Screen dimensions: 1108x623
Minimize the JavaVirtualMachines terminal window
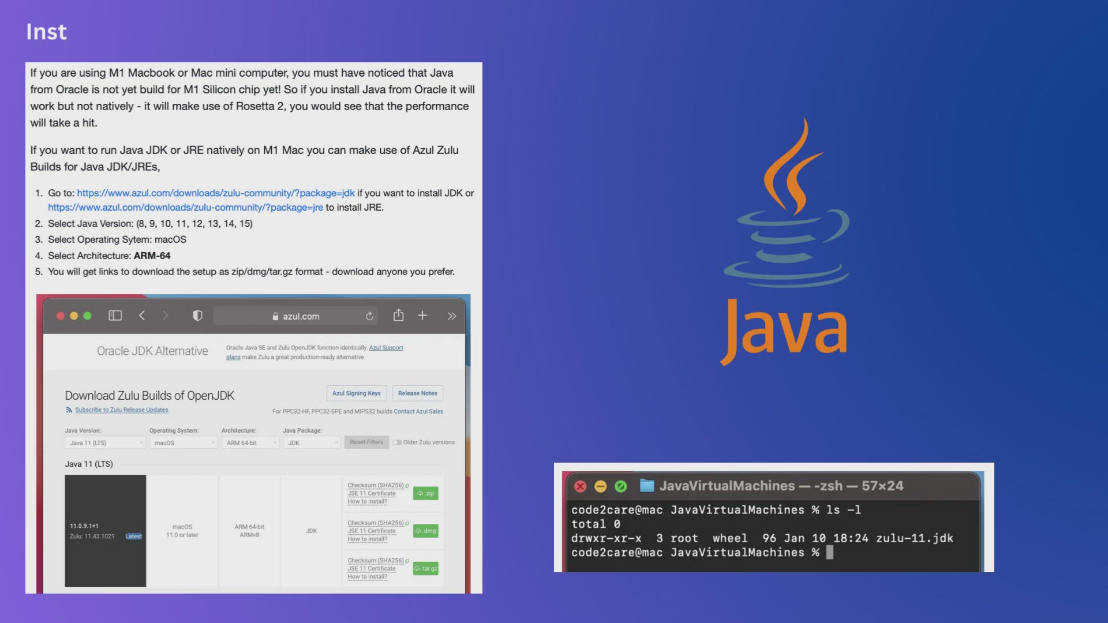tap(601, 486)
